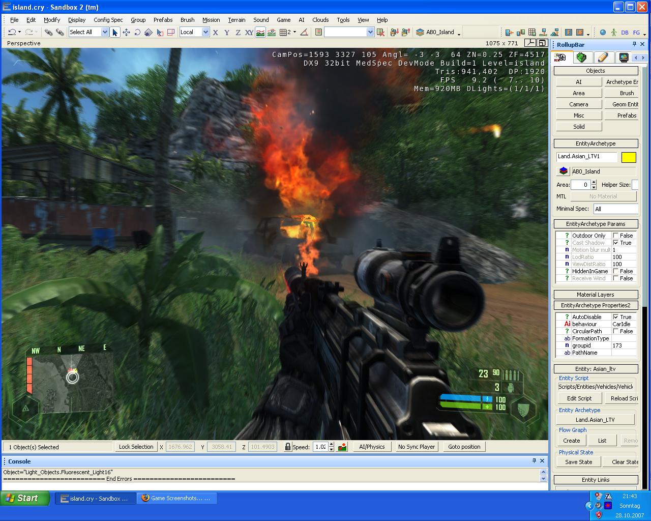Select the Scale tool
This screenshot has width=651, height=521.
pyautogui.click(x=149, y=32)
